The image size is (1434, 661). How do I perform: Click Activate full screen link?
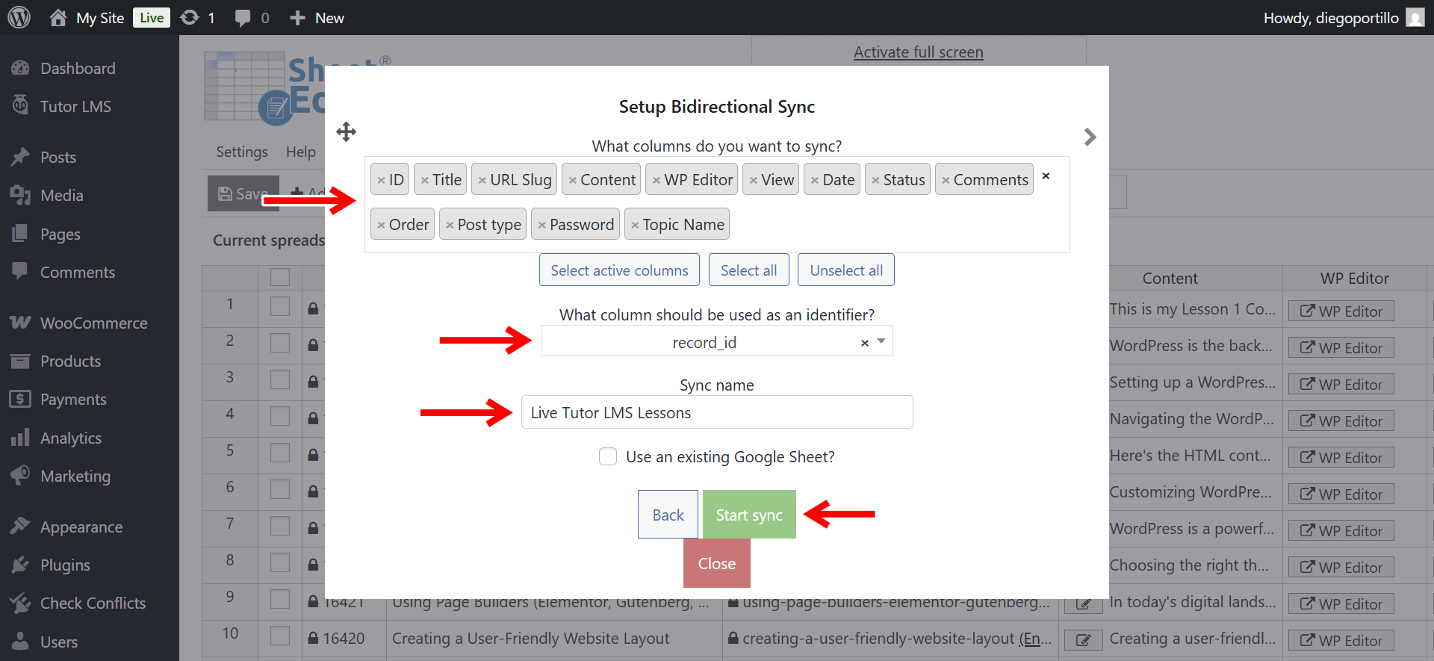click(x=918, y=52)
